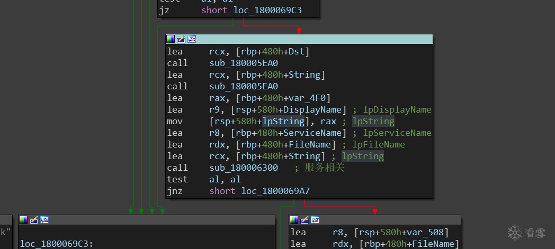Click DisplayName operand in the lea r9 line
555x249 pixels.
(x=312, y=110)
